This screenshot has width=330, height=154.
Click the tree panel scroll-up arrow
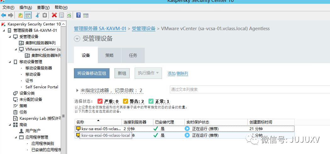tap(64, 24)
